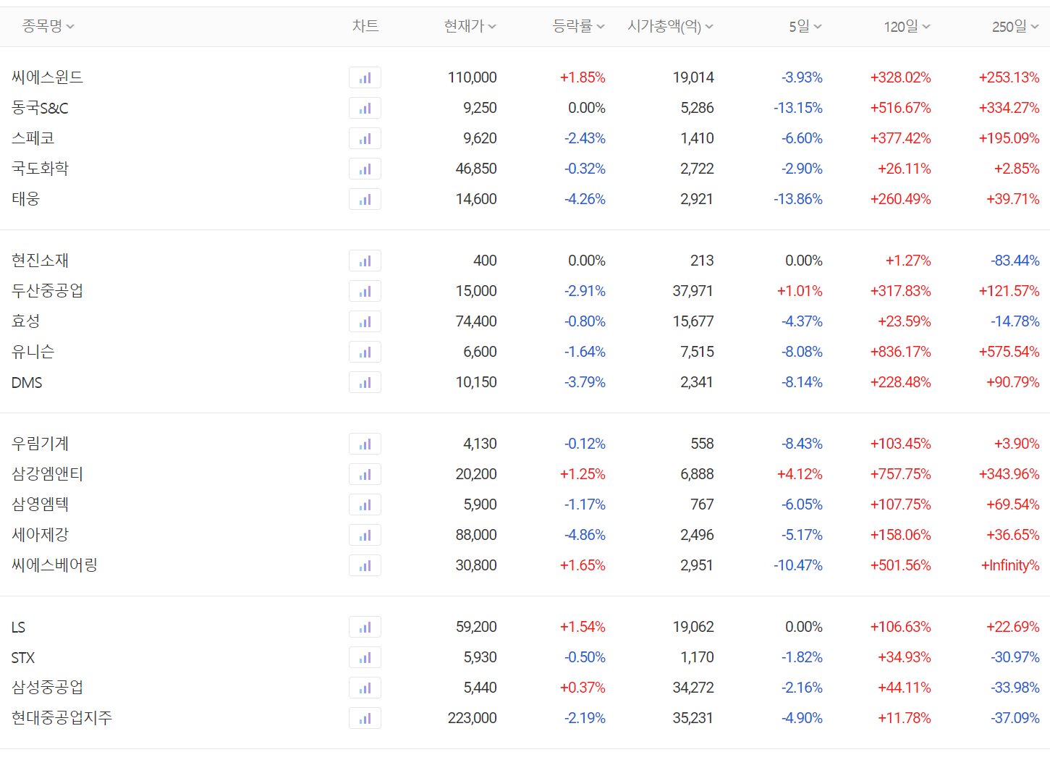Open stock 삼강엠앤티
The image size is (1050, 760).
(x=47, y=473)
